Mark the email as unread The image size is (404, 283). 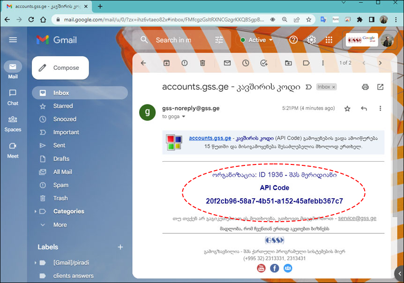pos(227,63)
